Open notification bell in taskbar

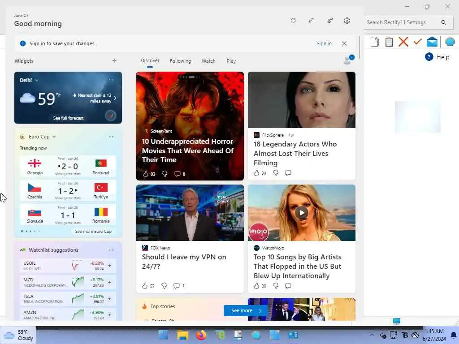453,335
